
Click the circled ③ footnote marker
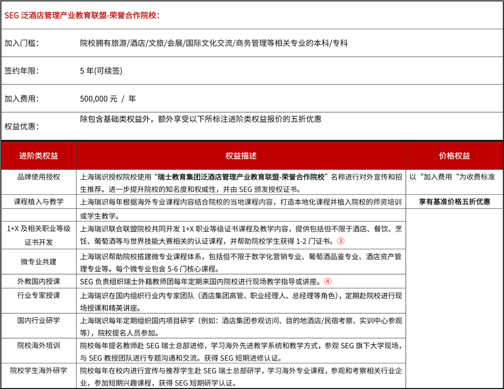(x=340, y=241)
